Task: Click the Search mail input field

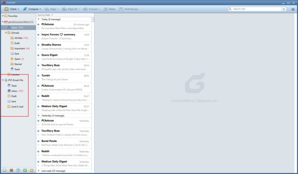Action: pyautogui.click(x=256, y=9)
